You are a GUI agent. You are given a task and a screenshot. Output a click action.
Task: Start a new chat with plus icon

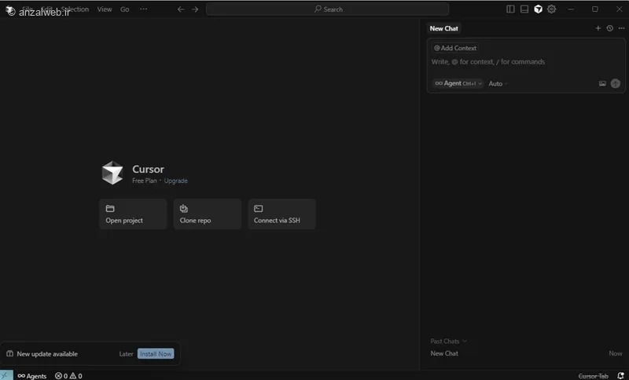click(x=598, y=28)
